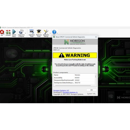130x130 pixels.
Task: Expand the Help dropdown arrow
Action: (x=57, y=33)
